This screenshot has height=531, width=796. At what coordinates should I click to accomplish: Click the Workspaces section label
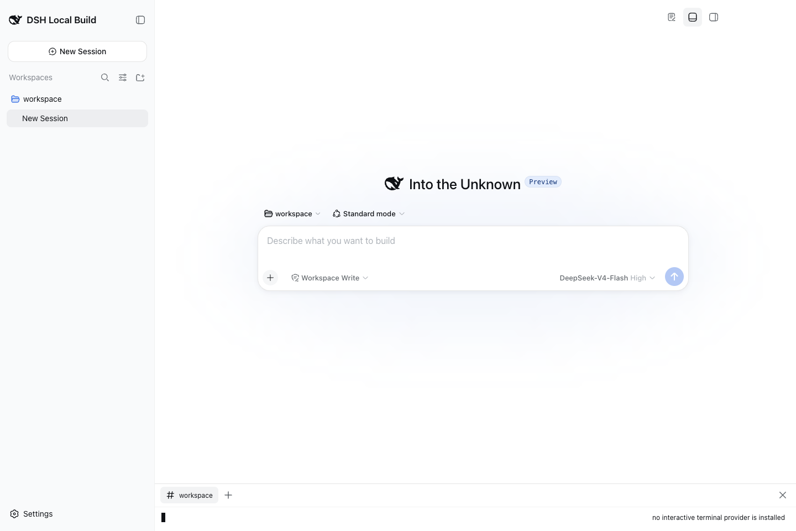[31, 77]
